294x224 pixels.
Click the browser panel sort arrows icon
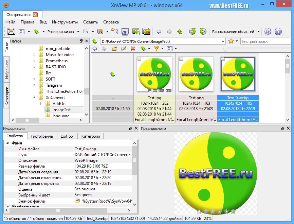click(143, 49)
